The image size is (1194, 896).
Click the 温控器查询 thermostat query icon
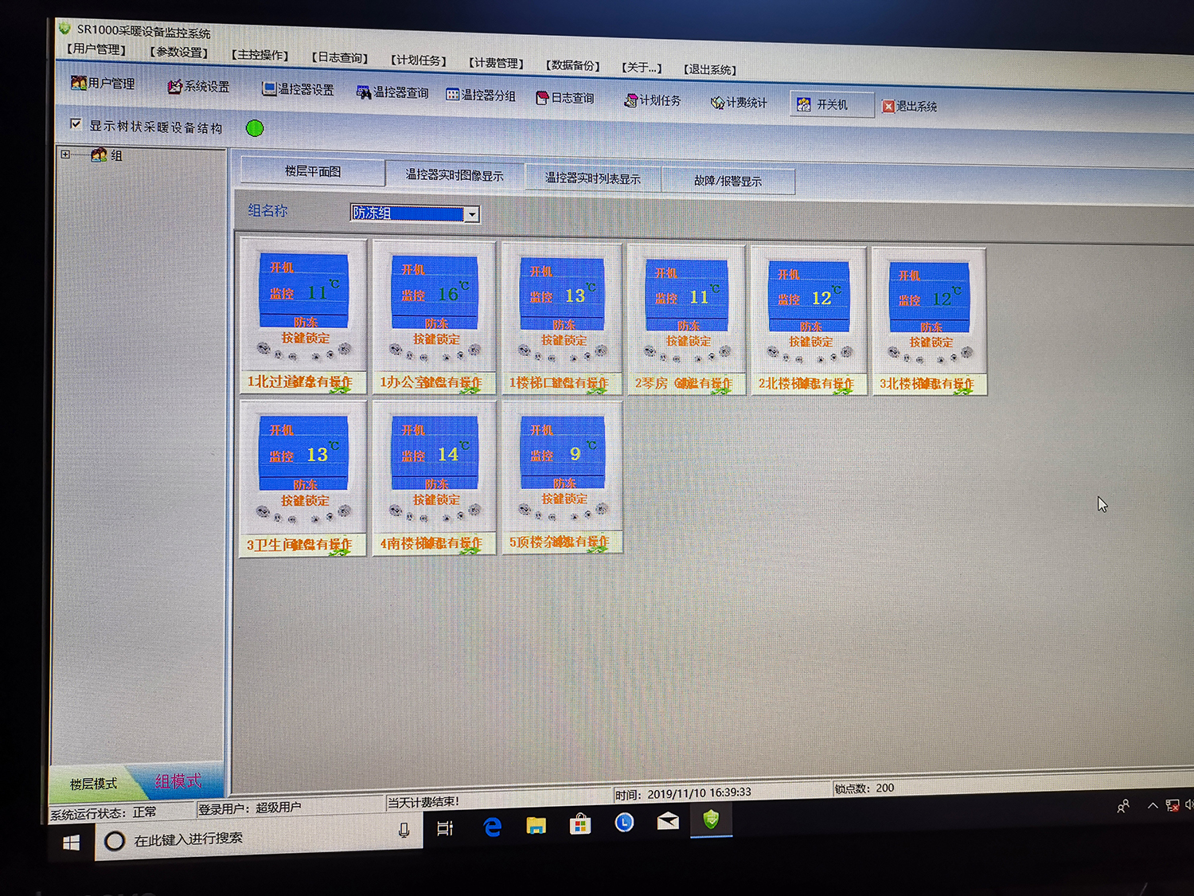coord(364,92)
